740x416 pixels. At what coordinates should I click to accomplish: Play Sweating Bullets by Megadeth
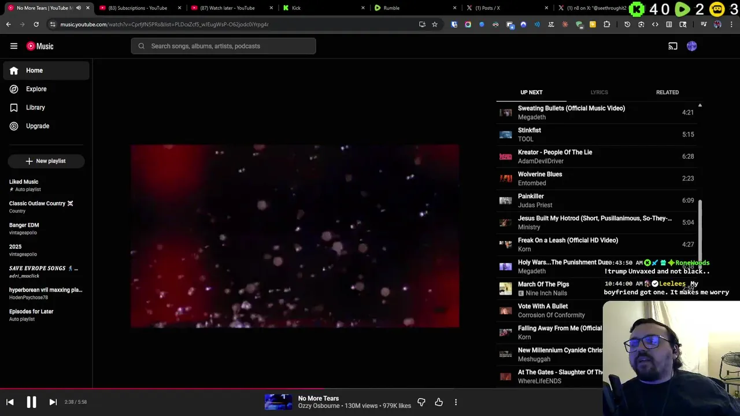(597, 113)
